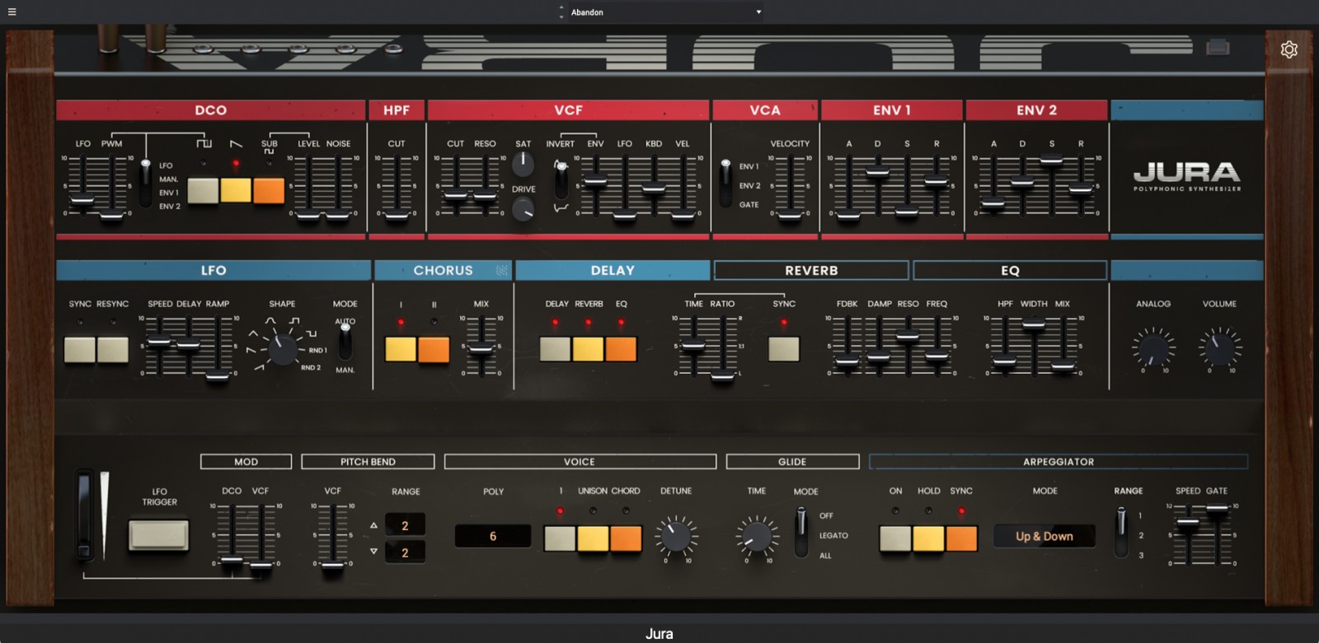The image size is (1319, 643).
Task: Toggle the DCO sub oscillator button
Action: (x=269, y=190)
